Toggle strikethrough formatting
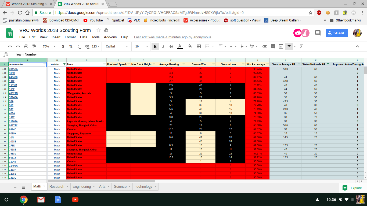The image size is (367, 206). click(171, 46)
